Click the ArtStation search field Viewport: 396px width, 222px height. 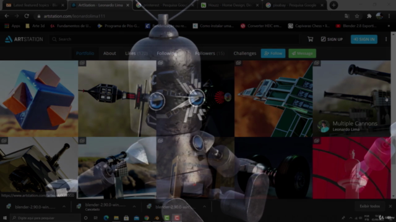tap(174, 39)
